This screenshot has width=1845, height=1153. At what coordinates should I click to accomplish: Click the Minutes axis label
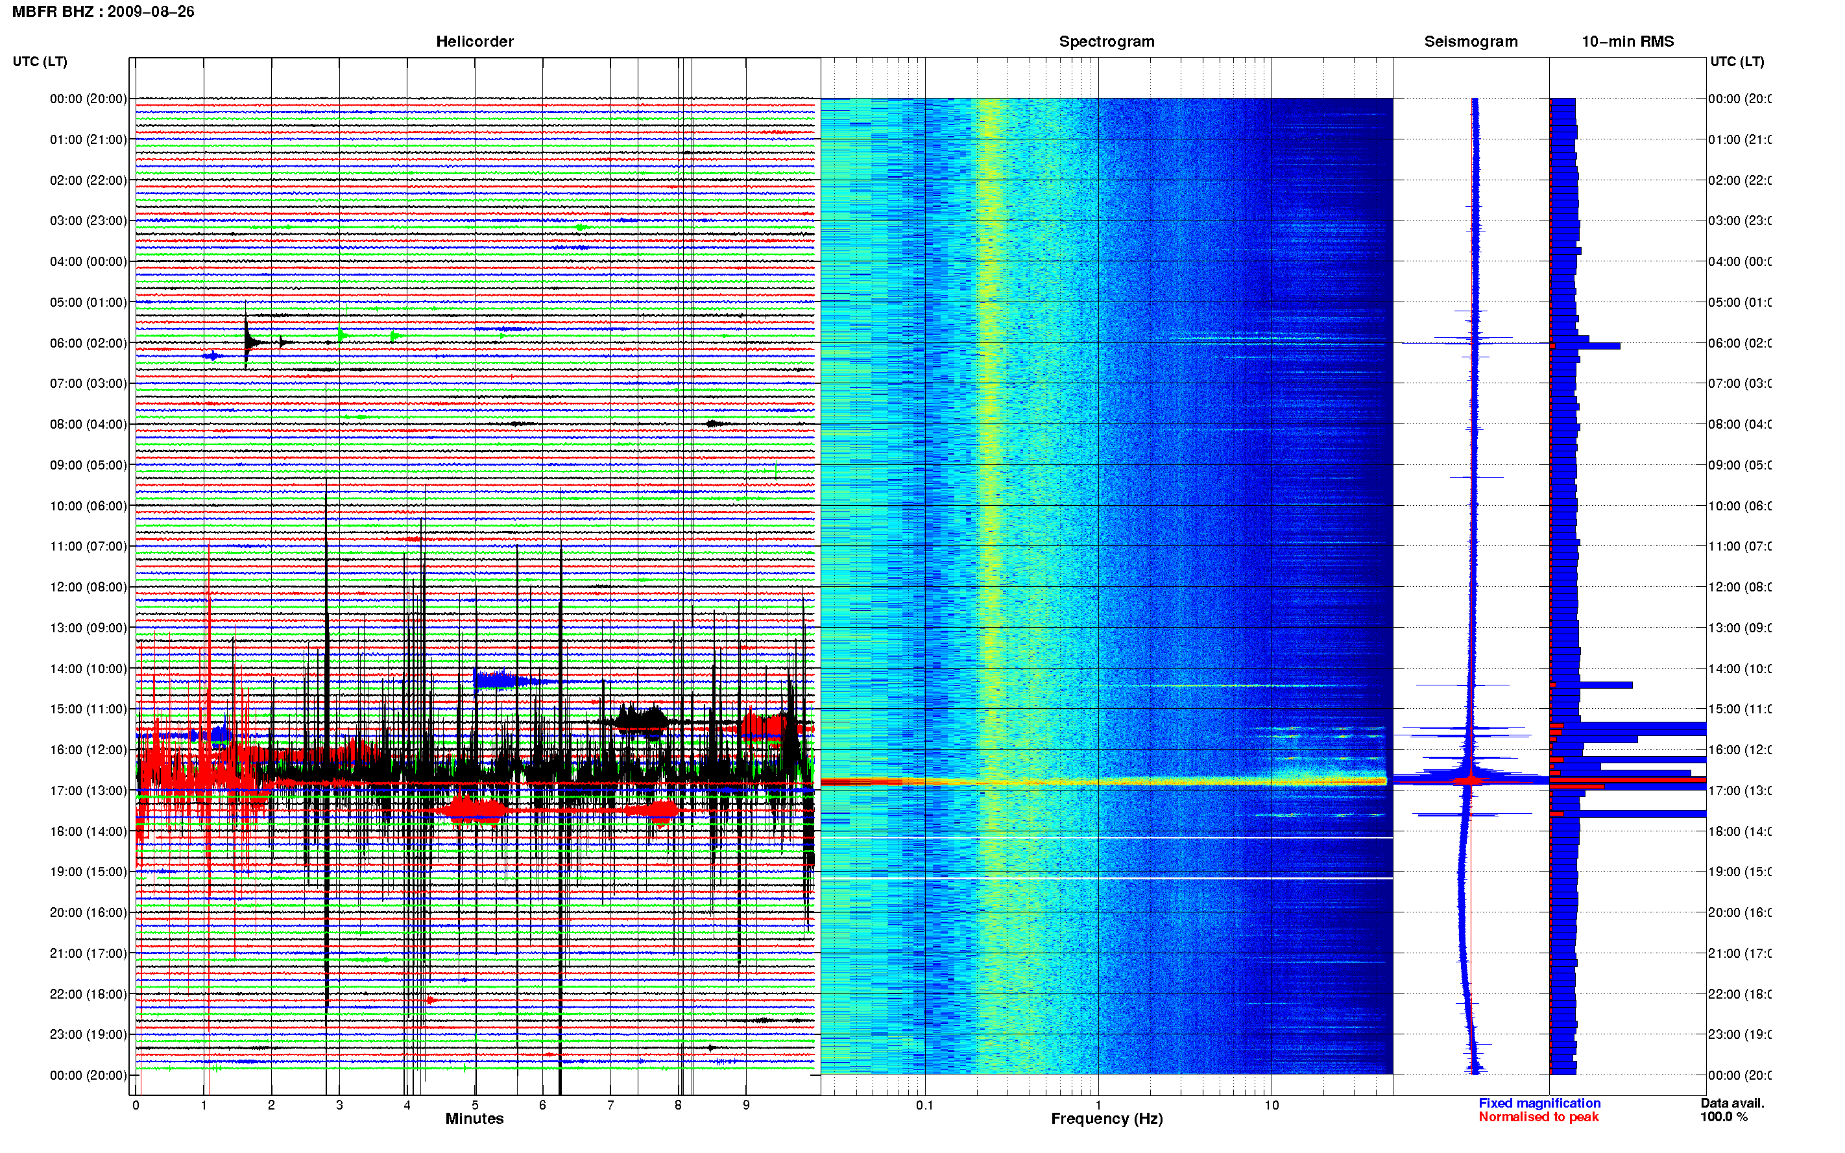tap(474, 1119)
